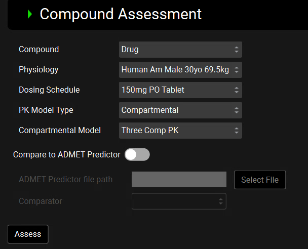Viewport: 308px width, 249px height.
Task: Click the ADMET Predictor file path label
Action: (65, 180)
